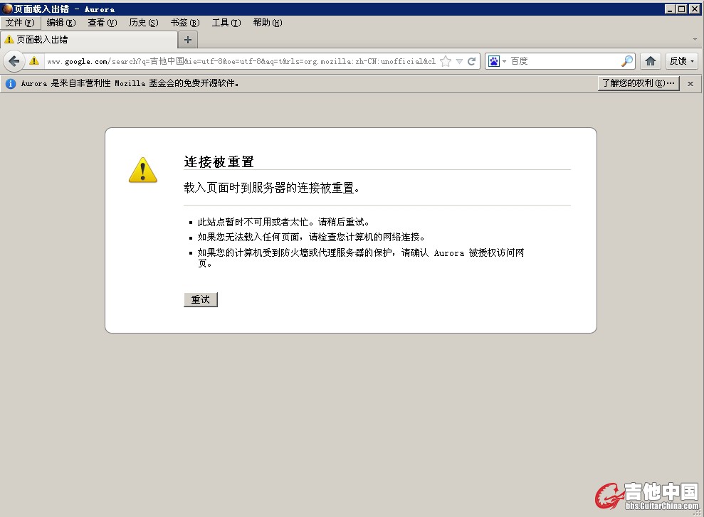Open the 书签 (Bookmarks) menu
The width and height of the screenshot is (704, 517).
(184, 23)
